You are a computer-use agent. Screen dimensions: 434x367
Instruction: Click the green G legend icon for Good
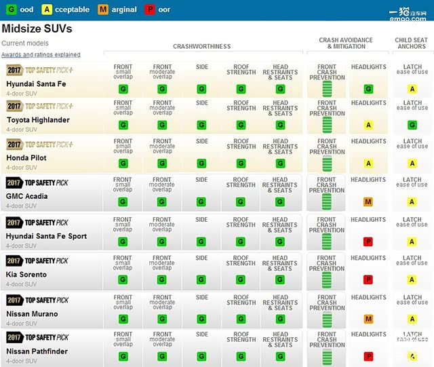12,9
